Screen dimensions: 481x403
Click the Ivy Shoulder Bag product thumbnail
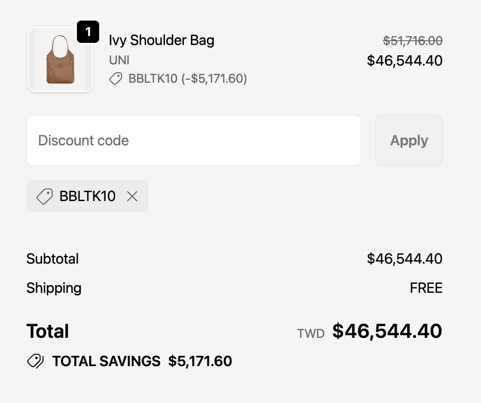tap(60, 60)
